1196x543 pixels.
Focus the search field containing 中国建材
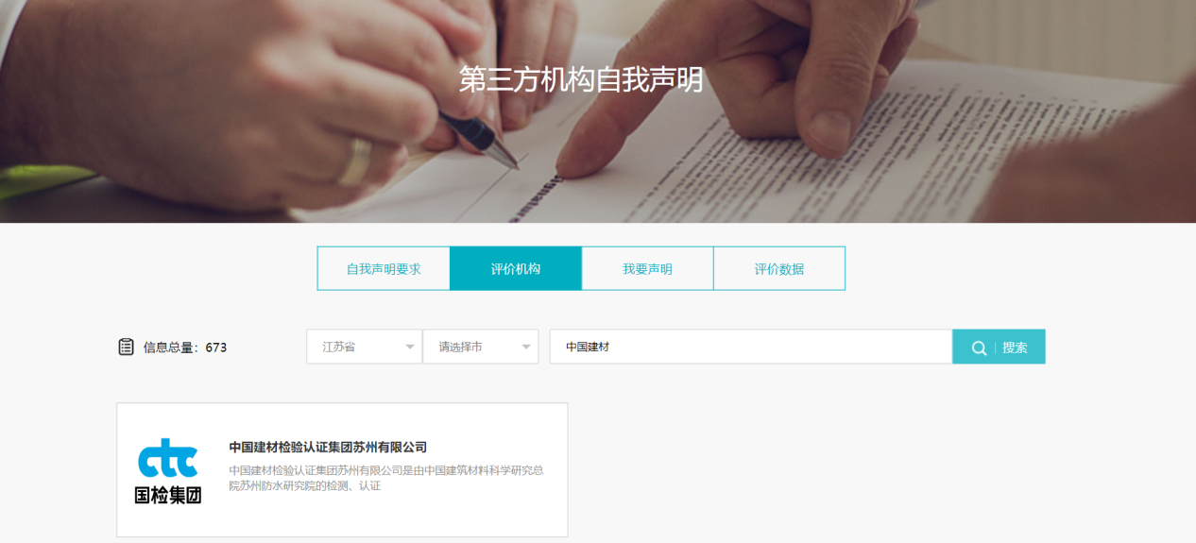(x=751, y=347)
